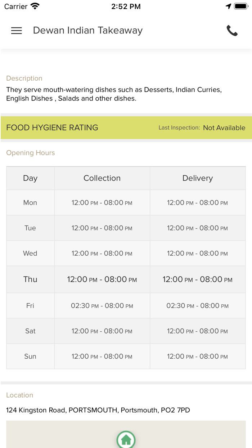Select Friday's delivery hours cell

coord(197,305)
